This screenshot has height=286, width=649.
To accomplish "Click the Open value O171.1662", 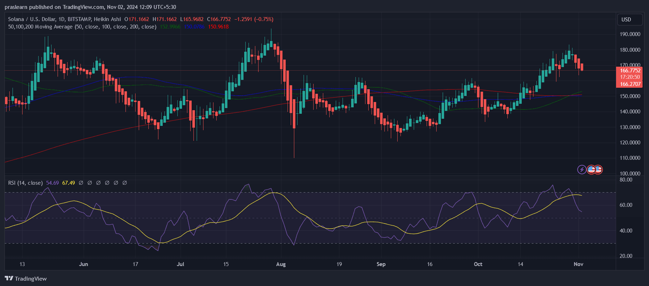I will pyautogui.click(x=137, y=19).
